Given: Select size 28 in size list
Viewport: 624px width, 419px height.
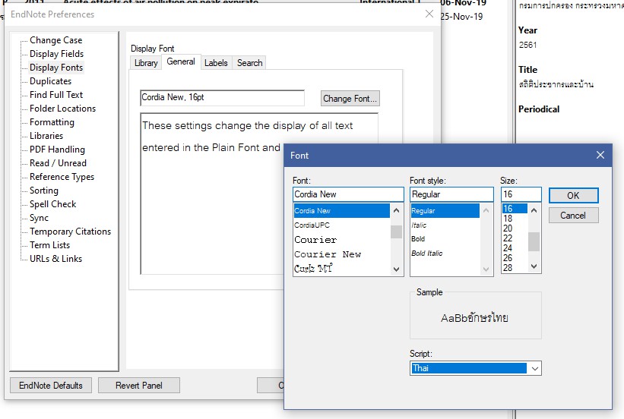Looking at the screenshot, I should point(515,267).
